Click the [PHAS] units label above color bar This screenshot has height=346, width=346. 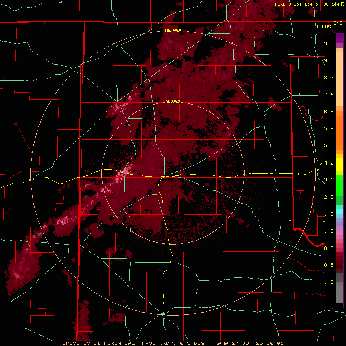(325, 27)
